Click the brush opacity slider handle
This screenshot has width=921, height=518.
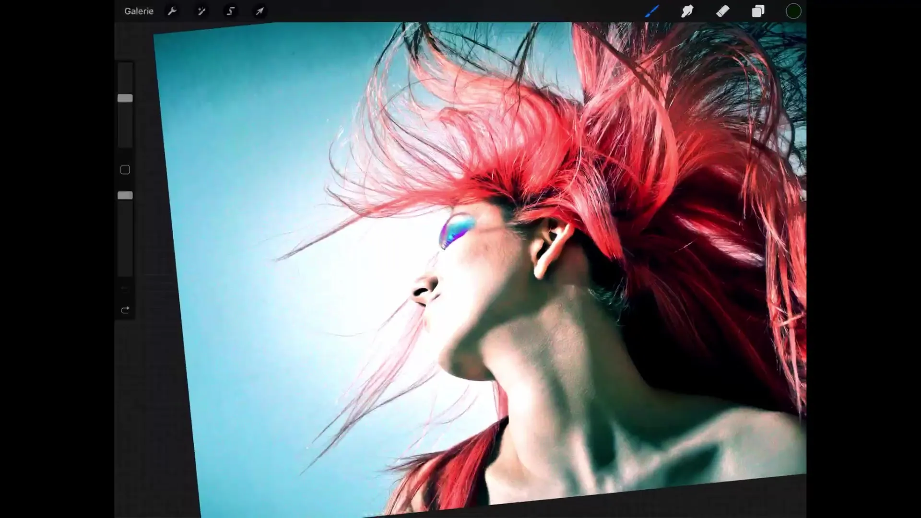(125, 196)
